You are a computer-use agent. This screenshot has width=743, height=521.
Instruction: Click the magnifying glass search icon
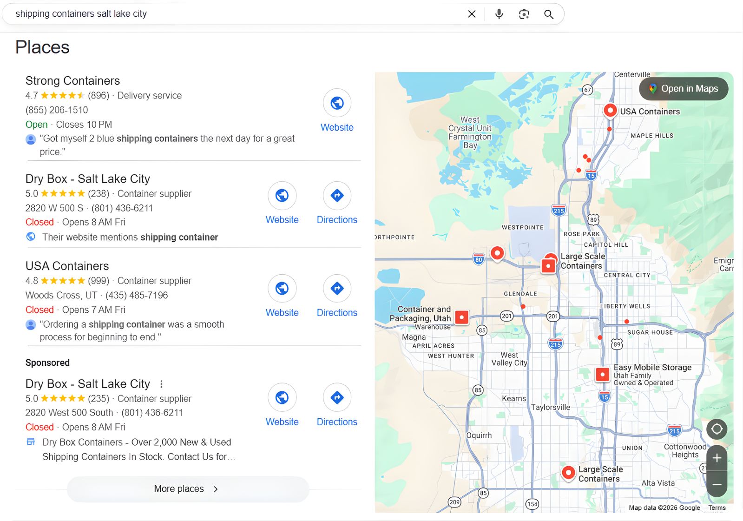tap(549, 14)
